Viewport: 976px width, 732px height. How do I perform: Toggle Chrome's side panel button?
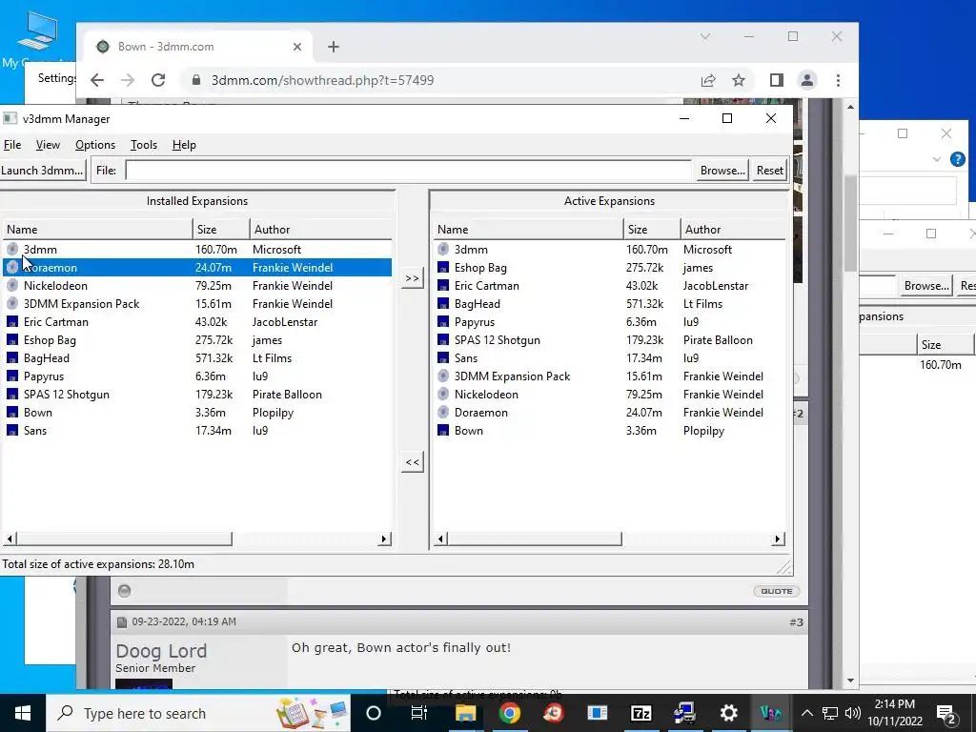pos(776,80)
